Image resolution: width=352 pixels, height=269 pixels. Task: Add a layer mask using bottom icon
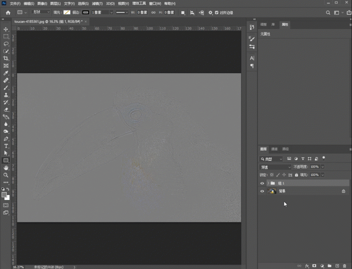click(315, 266)
